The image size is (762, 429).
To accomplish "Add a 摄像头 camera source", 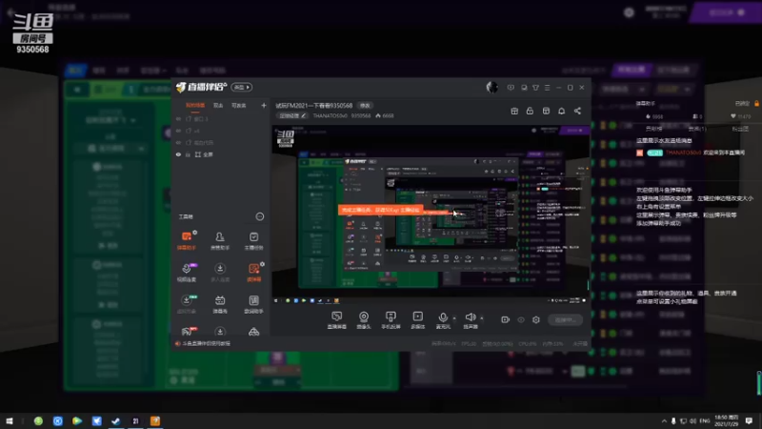I will click(x=364, y=320).
